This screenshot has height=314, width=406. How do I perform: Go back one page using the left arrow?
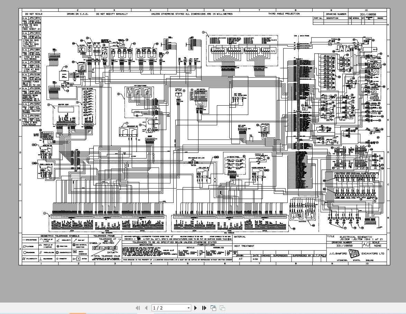point(146,308)
